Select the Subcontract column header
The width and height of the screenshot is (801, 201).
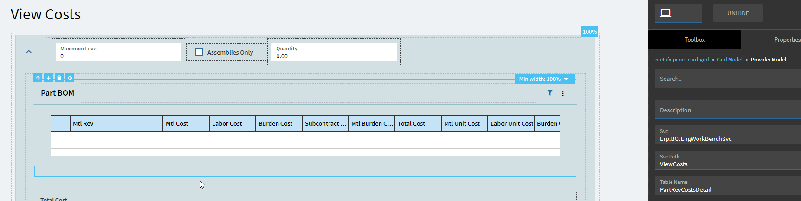(x=325, y=123)
